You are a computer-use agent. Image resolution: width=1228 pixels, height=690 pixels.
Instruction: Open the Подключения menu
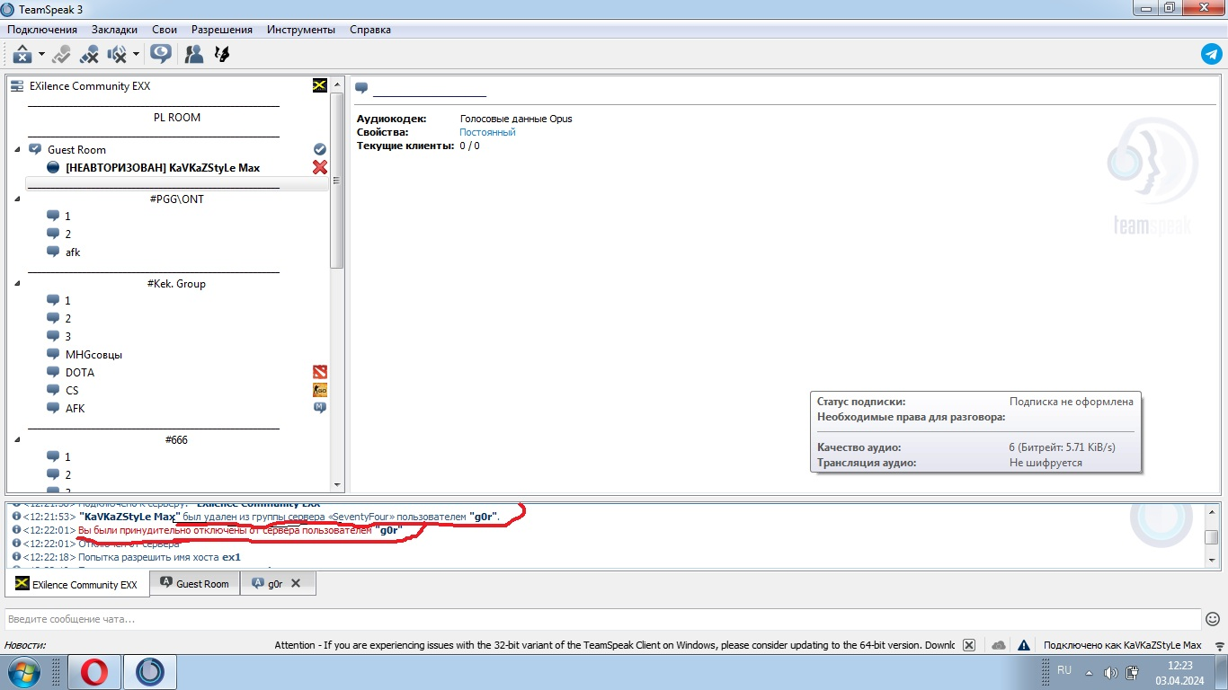click(x=42, y=30)
